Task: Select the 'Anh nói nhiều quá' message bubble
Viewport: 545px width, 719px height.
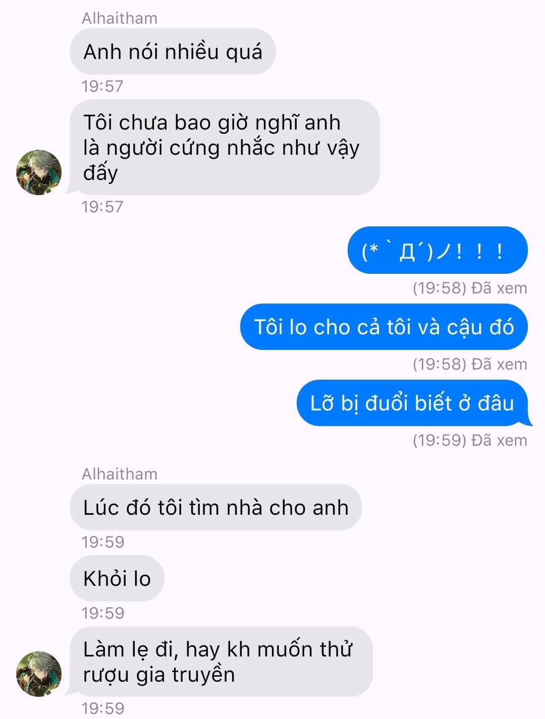Action: 173,51
